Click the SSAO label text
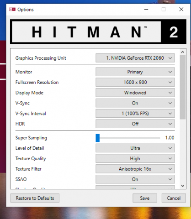Screen dimensions: 191x219 pos(21,179)
